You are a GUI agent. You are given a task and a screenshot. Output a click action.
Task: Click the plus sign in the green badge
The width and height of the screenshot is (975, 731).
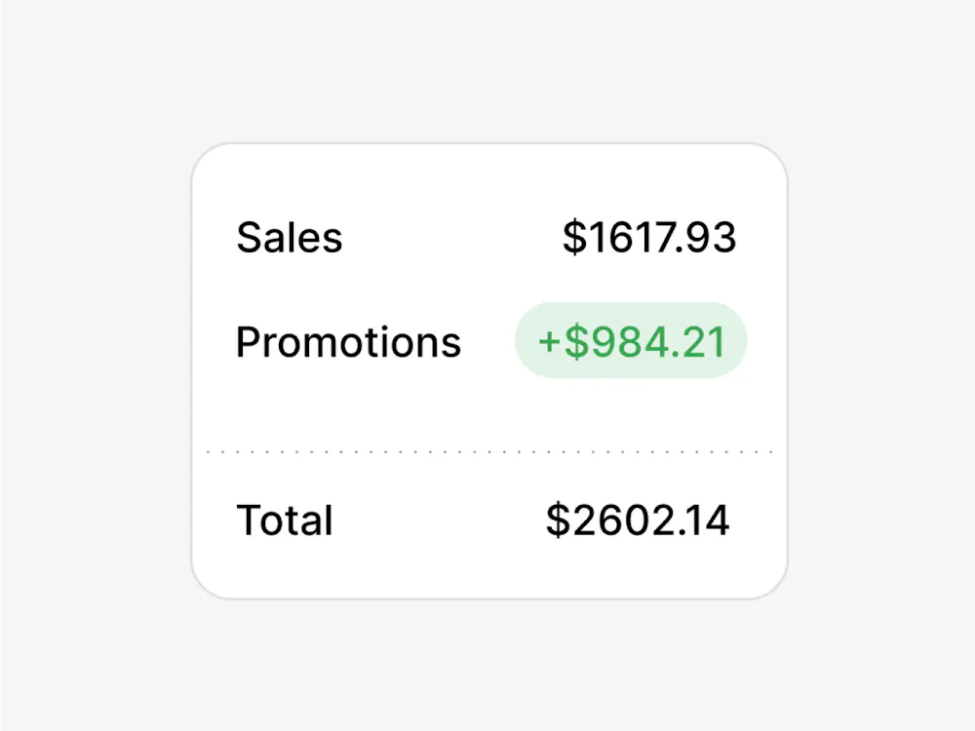tap(550, 342)
